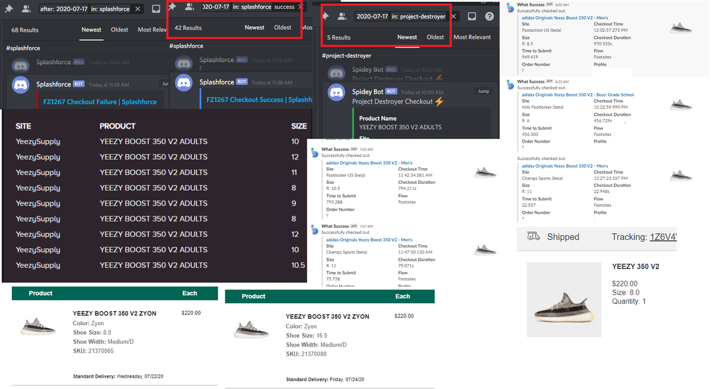Click the help question mark icon
The width and height of the screenshot is (715, 389).
[x=489, y=17]
